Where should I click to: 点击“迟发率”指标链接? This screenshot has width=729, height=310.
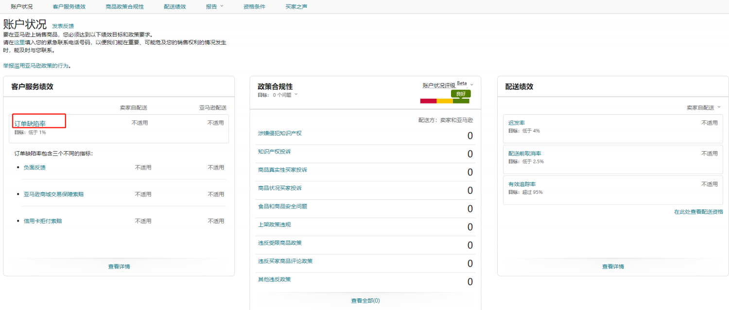pyautogui.click(x=516, y=123)
